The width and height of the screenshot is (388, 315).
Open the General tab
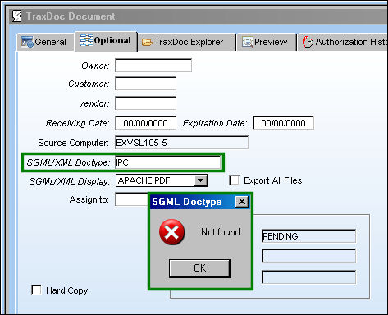tap(45, 42)
